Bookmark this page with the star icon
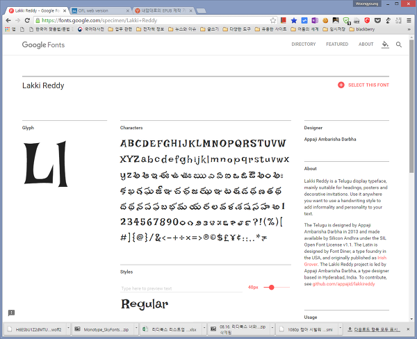Screen dimensions: 417x339 coord(273,20)
